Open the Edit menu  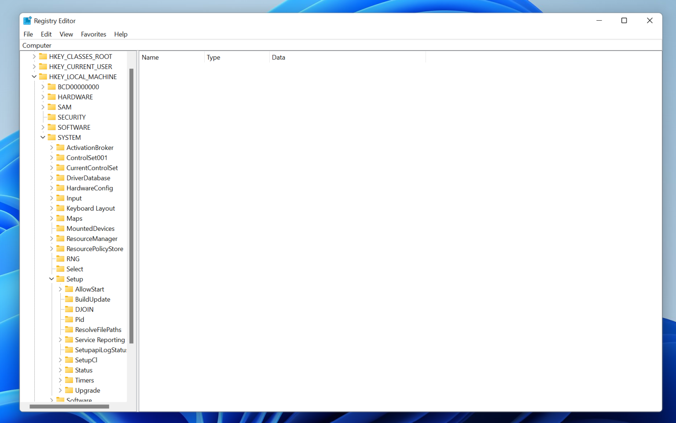click(46, 34)
